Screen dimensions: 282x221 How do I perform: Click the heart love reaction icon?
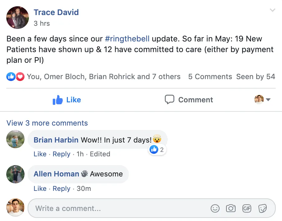[20, 77]
